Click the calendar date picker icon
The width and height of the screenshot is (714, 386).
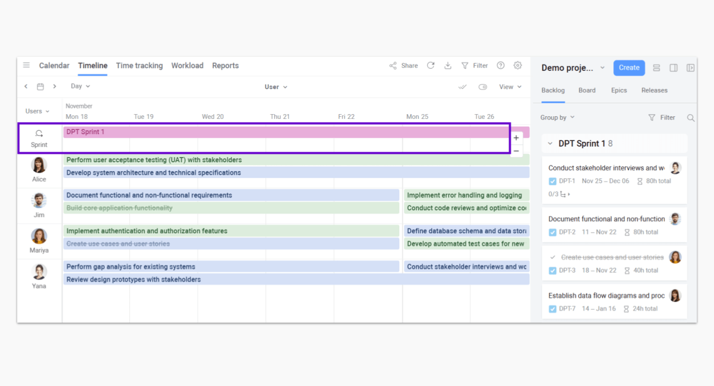pos(40,87)
